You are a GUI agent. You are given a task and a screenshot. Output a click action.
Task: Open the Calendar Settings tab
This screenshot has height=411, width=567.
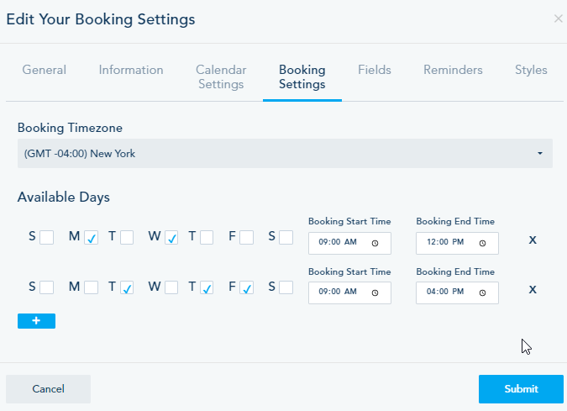(x=220, y=77)
